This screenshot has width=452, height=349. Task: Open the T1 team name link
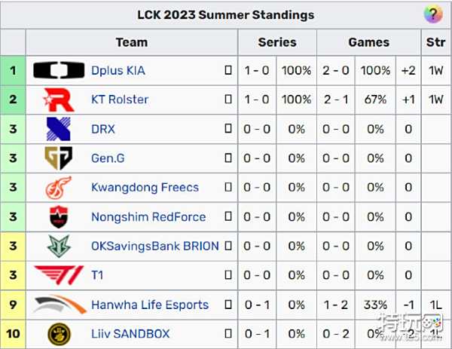[x=97, y=276]
